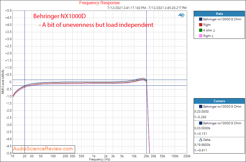Image resolution: width=246 pixels, height=162 pixels.
Task: Select the red Right legend swatch
Action: pos(201,25)
